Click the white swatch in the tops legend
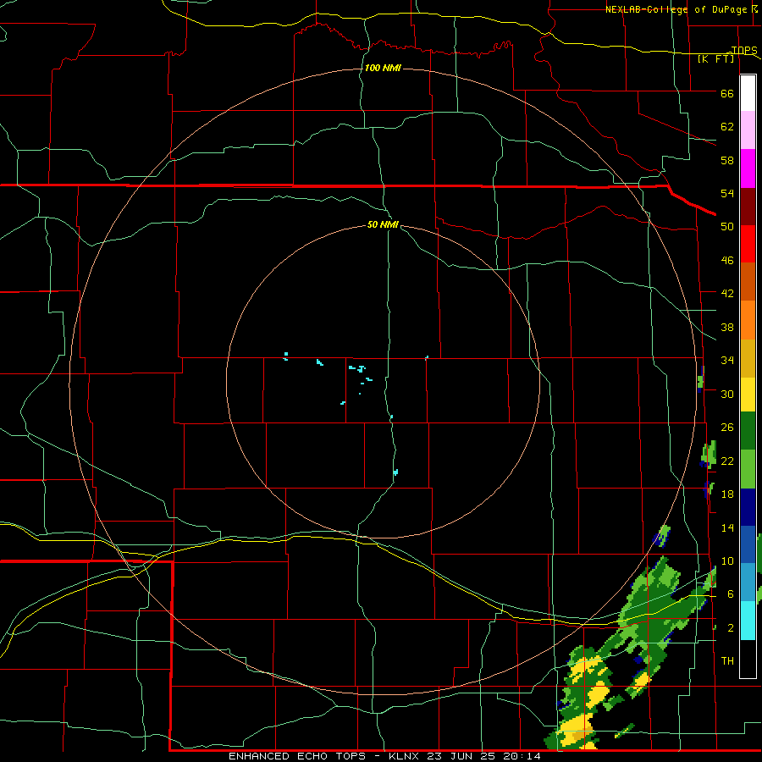This screenshot has height=762, width=762. coord(748,93)
